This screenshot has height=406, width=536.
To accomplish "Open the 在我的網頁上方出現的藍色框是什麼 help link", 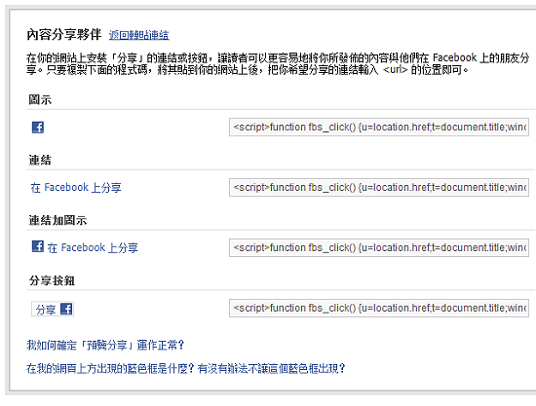I will (185, 368).
